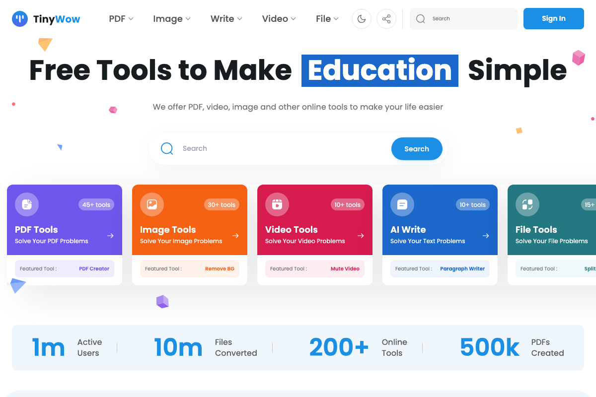The width and height of the screenshot is (596, 397).
Task: Open the Paragraph Writer featured tool
Action: tap(462, 268)
